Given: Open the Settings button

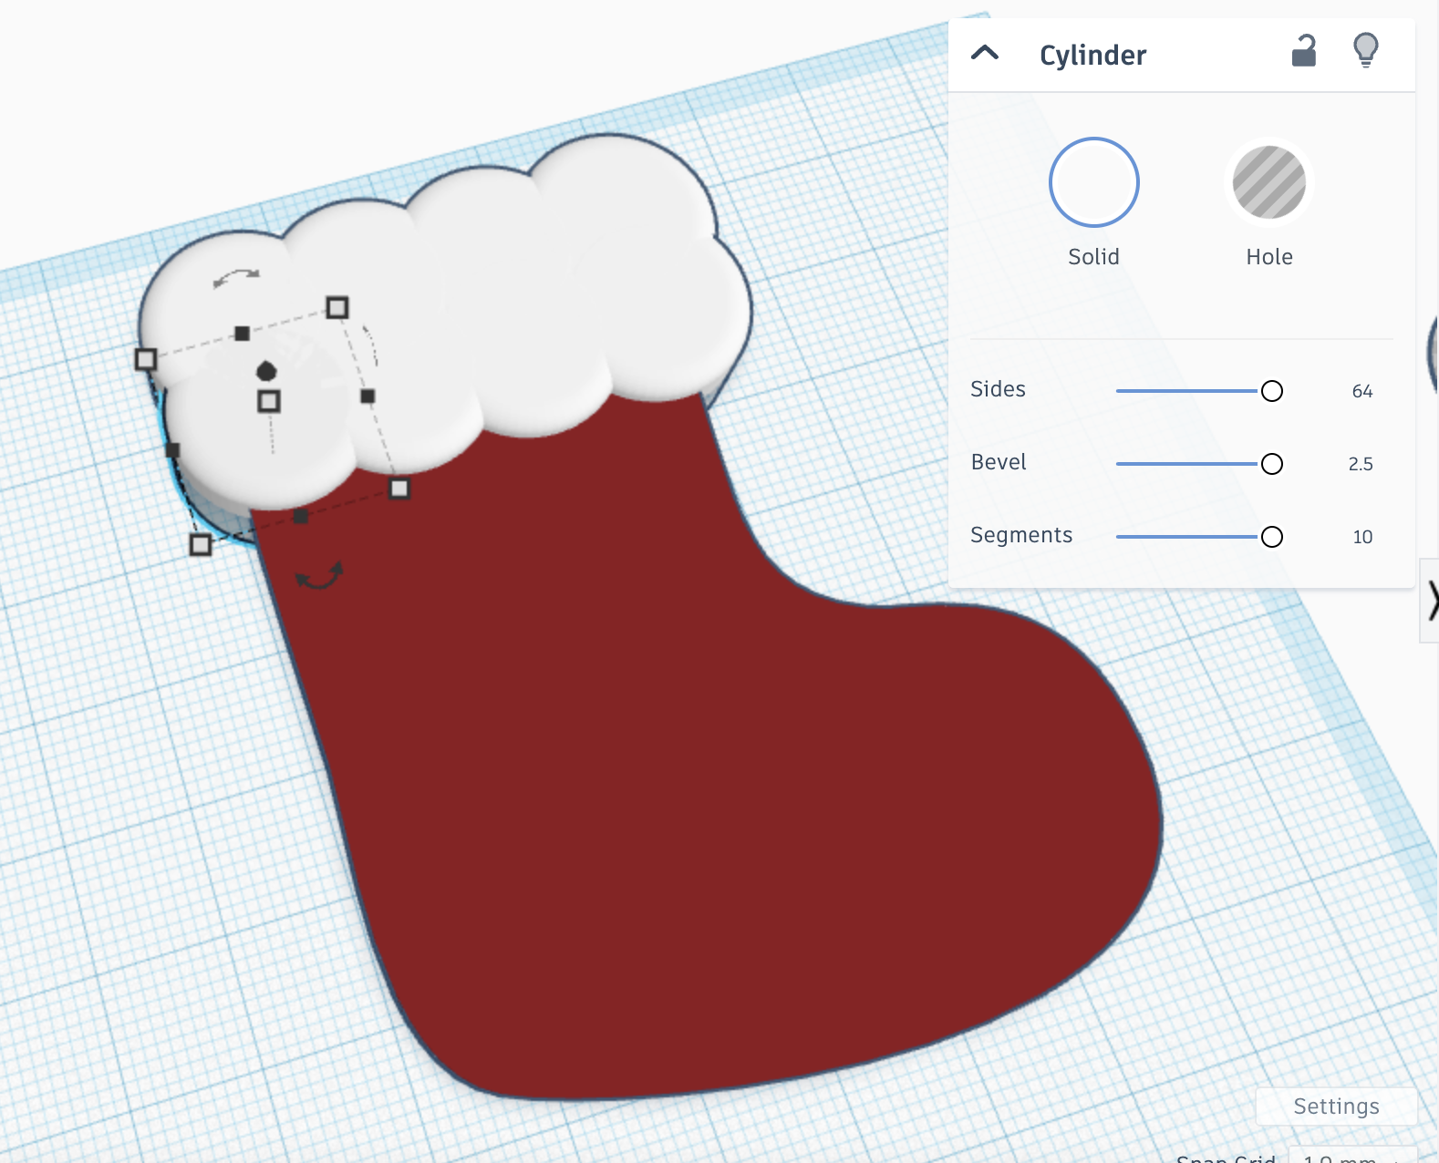Looking at the screenshot, I should (x=1336, y=1106).
